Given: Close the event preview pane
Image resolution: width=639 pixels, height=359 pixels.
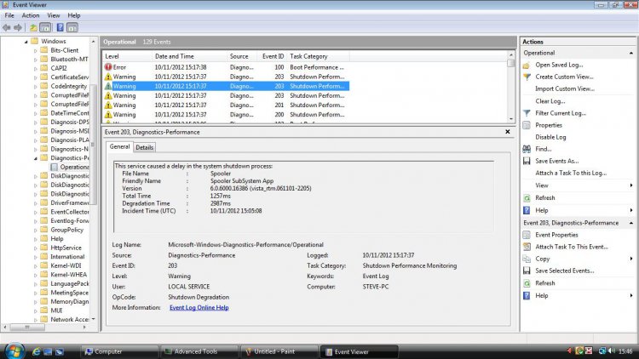Looking at the screenshot, I should [x=508, y=132].
